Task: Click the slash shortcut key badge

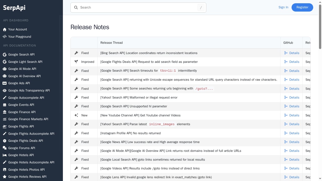Action: (201, 8)
